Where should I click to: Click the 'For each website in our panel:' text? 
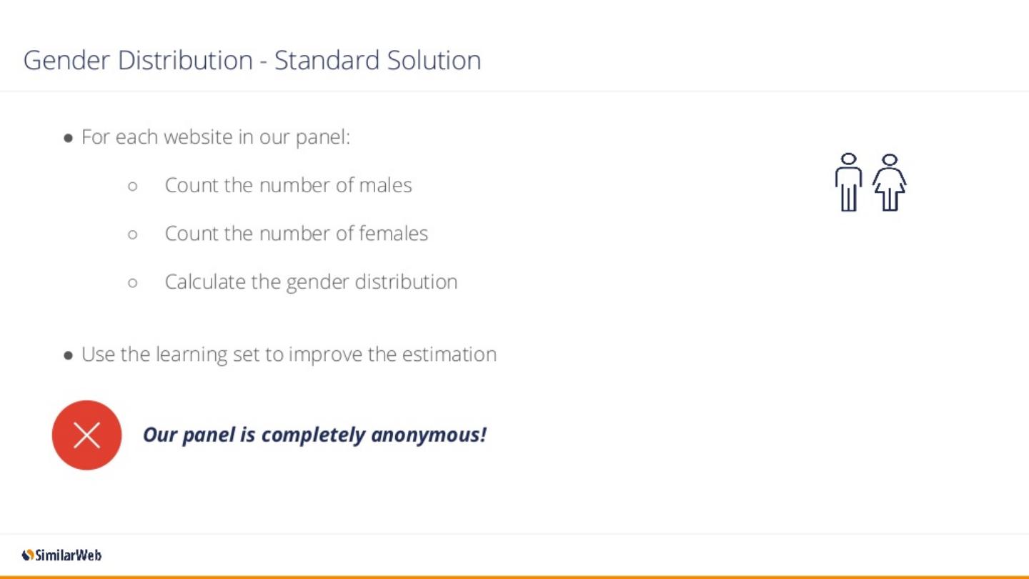(216, 137)
